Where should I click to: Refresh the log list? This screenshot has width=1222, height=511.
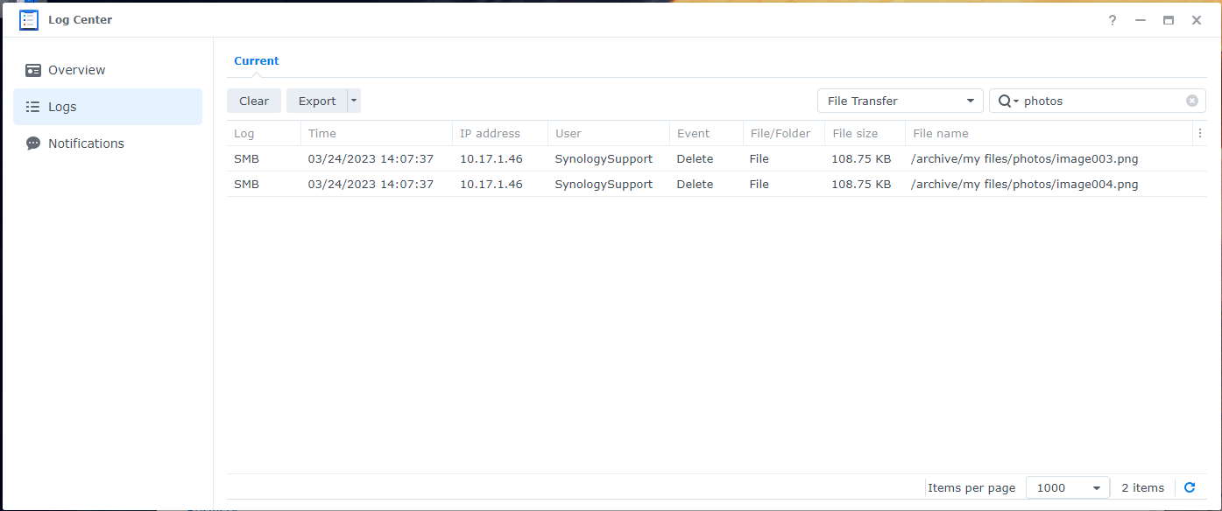[1190, 487]
